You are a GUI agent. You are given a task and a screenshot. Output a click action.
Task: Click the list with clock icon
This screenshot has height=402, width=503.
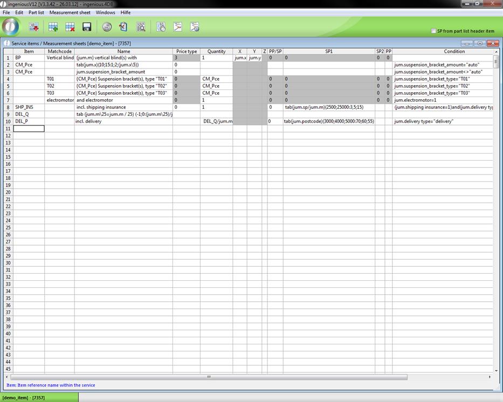click(x=161, y=26)
